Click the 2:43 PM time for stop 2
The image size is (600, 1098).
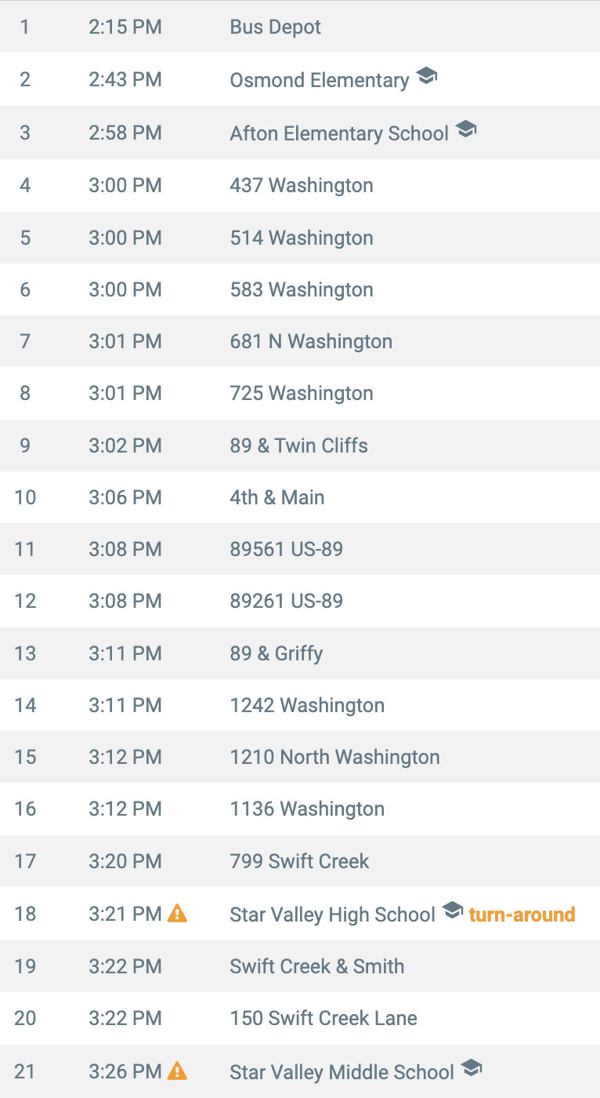[x=125, y=80]
